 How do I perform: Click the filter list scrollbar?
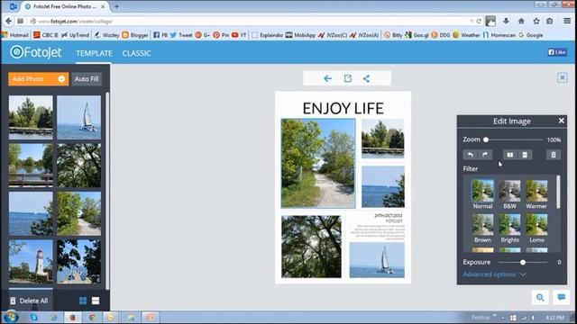click(558, 192)
